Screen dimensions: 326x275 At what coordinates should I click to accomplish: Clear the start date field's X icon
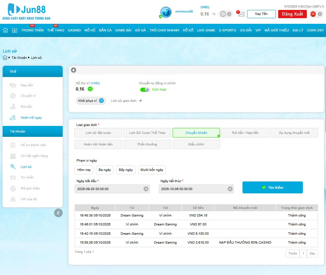tap(146, 189)
